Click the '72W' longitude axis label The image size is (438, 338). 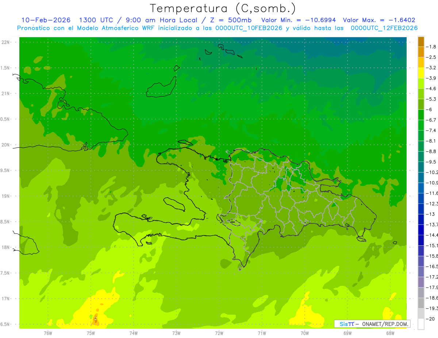(x=219, y=333)
